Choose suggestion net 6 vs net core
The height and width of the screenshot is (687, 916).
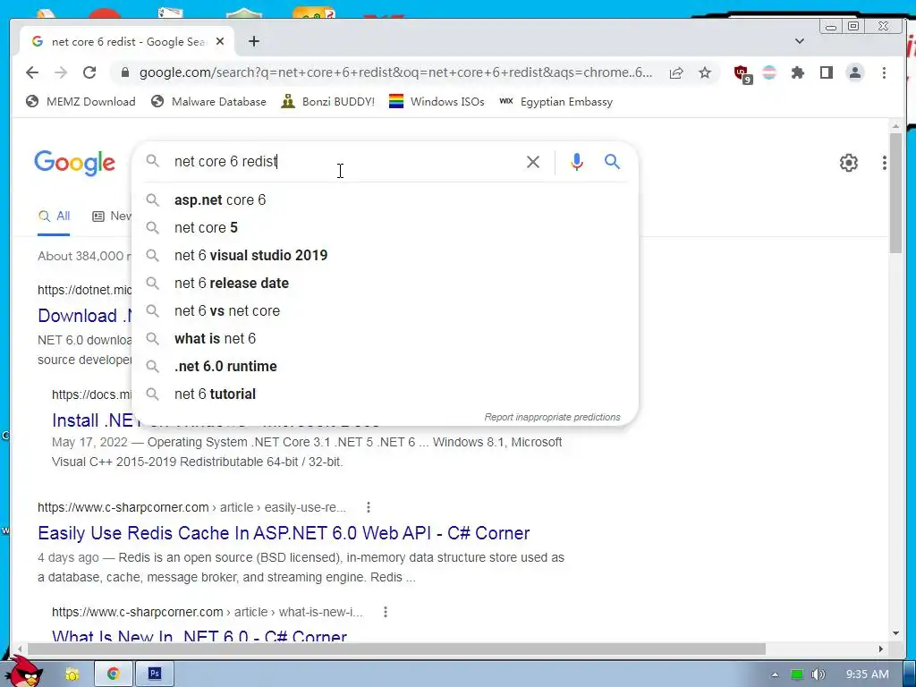tap(386, 310)
